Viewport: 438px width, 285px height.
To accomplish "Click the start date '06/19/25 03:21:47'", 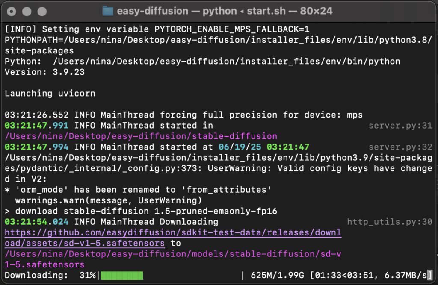I will [x=264, y=147].
